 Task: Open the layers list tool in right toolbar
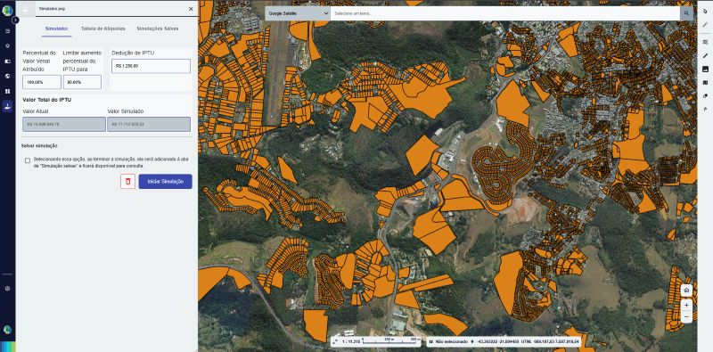pyautogui.click(x=705, y=42)
